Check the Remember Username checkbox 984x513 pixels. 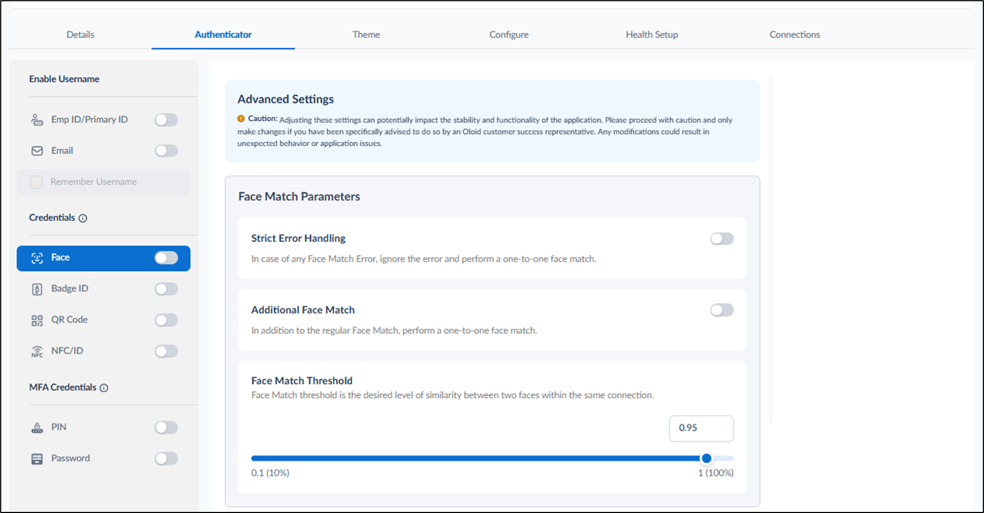[36, 182]
